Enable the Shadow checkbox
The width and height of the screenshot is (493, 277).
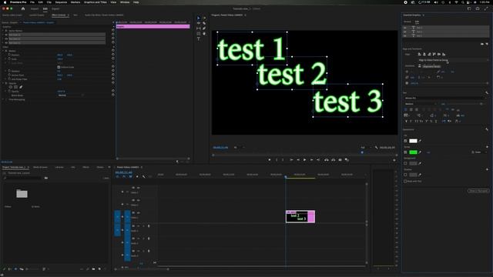point(405,175)
